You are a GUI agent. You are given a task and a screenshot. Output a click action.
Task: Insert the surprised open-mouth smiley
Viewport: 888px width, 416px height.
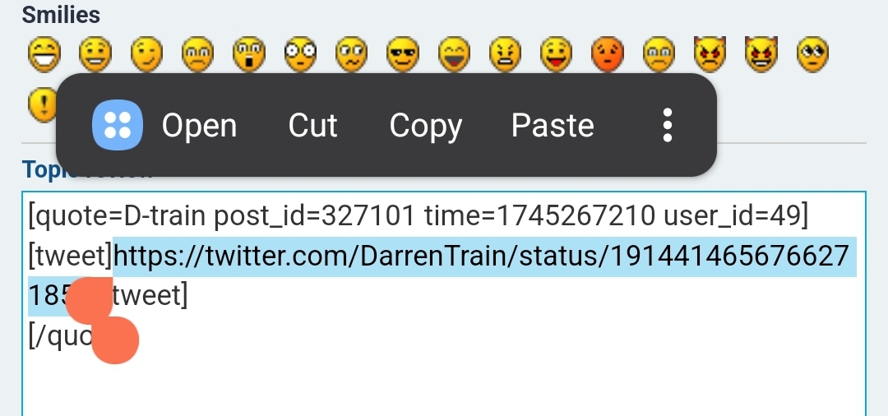click(x=249, y=55)
